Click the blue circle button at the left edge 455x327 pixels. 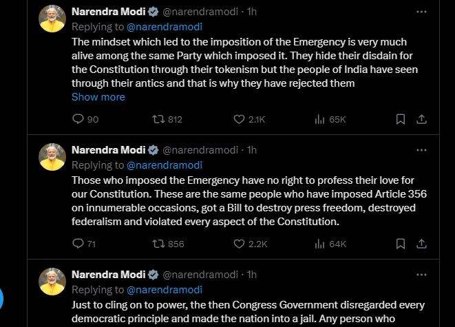[1, 299]
